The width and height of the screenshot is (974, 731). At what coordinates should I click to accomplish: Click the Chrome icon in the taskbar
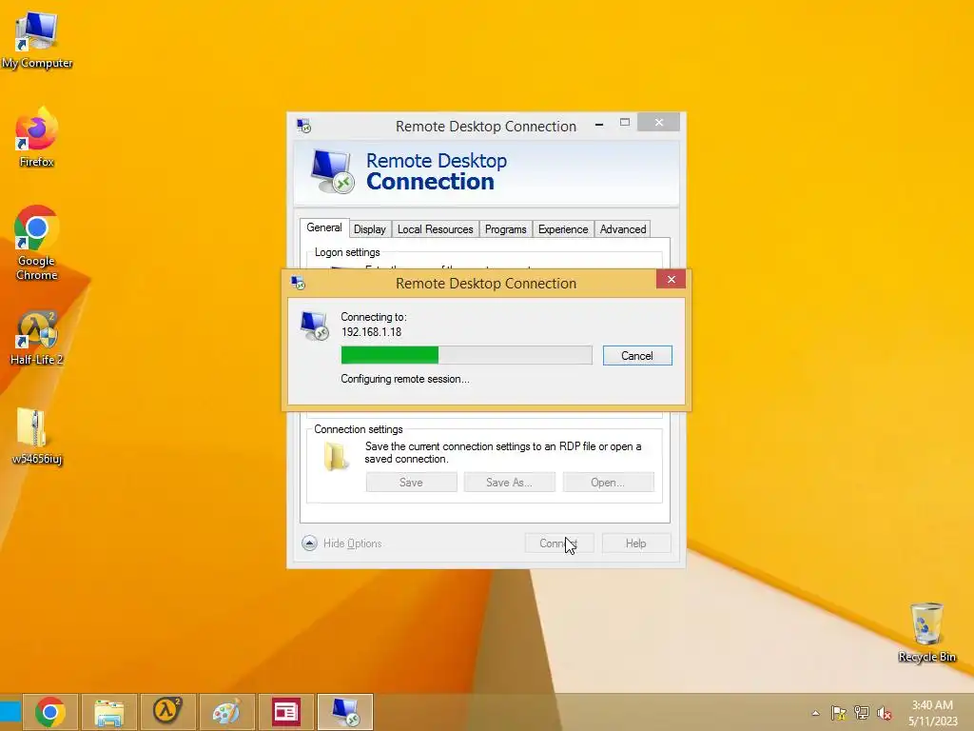pyautogui.click(x=50, y=712)
